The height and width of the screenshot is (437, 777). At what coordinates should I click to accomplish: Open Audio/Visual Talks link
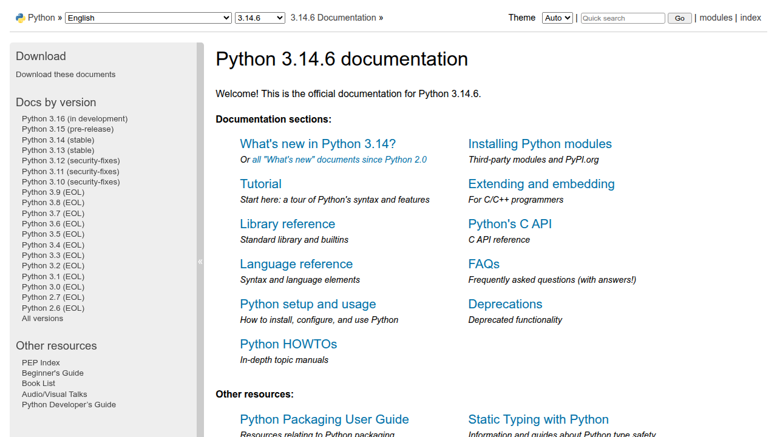click(x=55, y=395)
